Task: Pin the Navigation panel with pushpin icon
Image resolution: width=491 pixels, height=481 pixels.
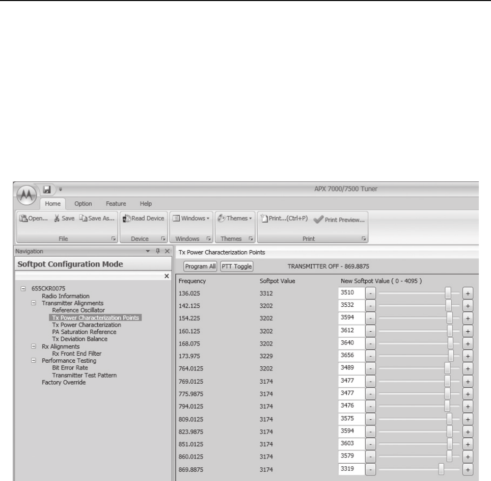Action: pyautogui.click(x=158, y=251)
